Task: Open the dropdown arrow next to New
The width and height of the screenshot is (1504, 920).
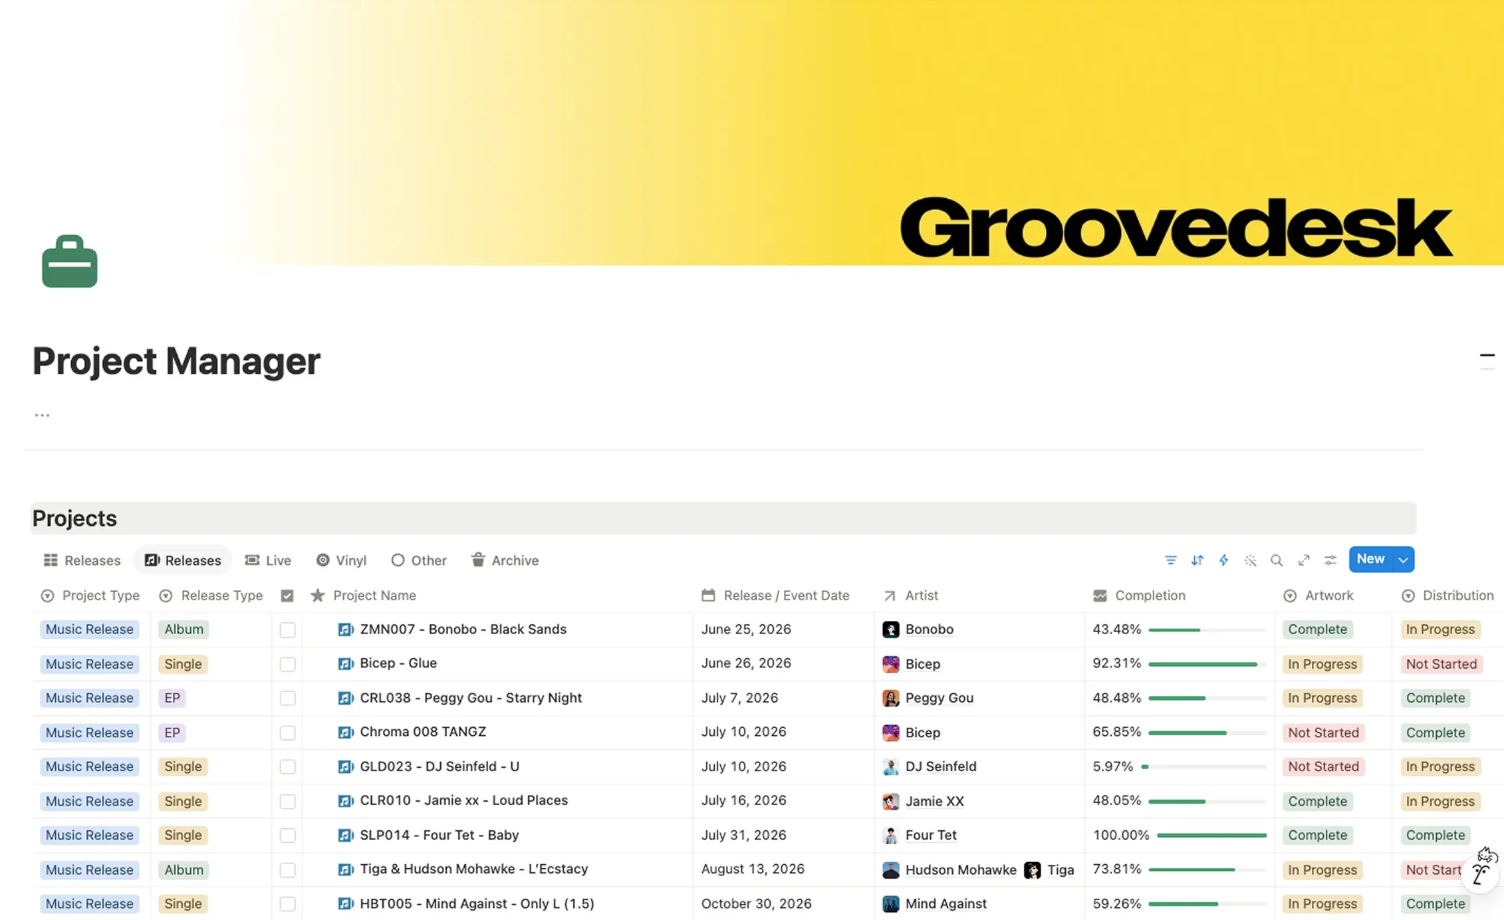Action: 1403,560
